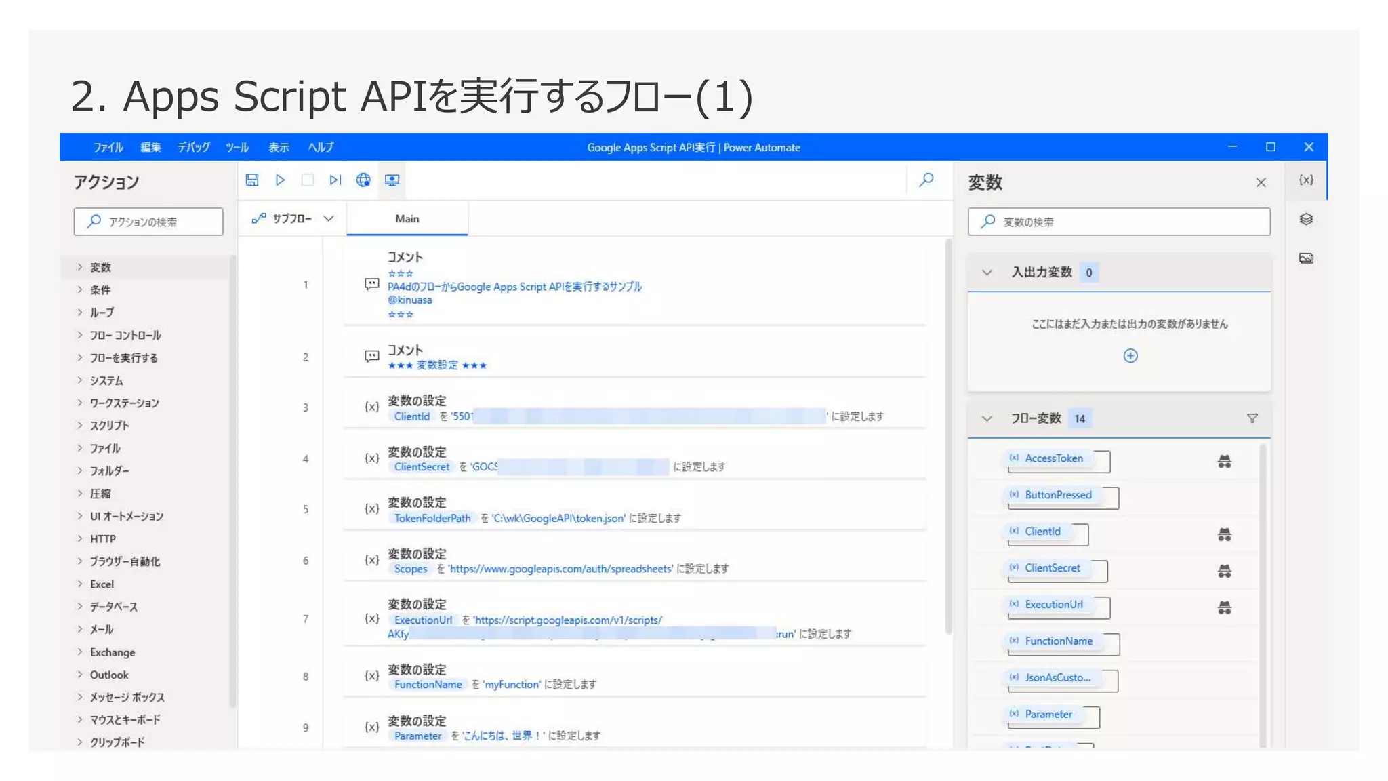Toggle sensitive marker for ClientSecret variable
Viewport: 1388px width, 781px height.
pyautogui.click(x=1224, y=572)
